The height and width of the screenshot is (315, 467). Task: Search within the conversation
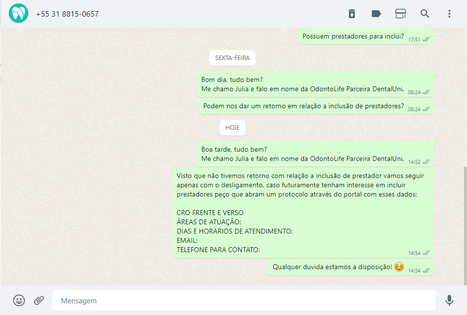click(x=425, y=14)
